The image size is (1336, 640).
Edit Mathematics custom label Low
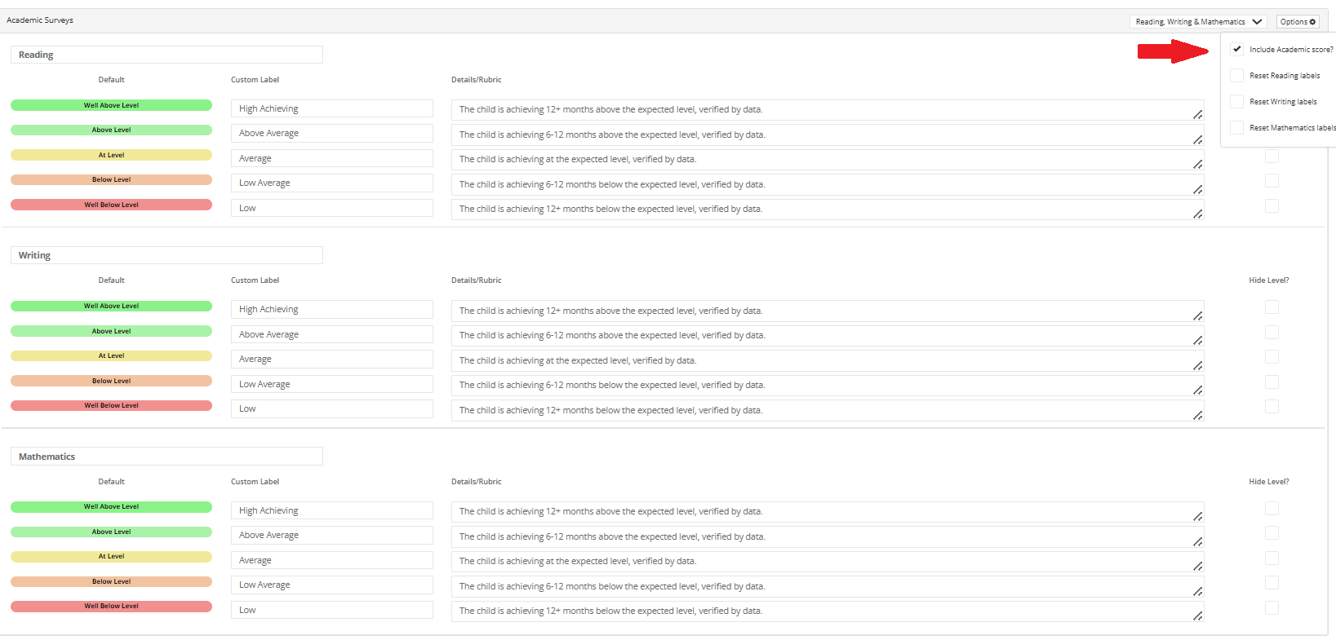point(331,610)
